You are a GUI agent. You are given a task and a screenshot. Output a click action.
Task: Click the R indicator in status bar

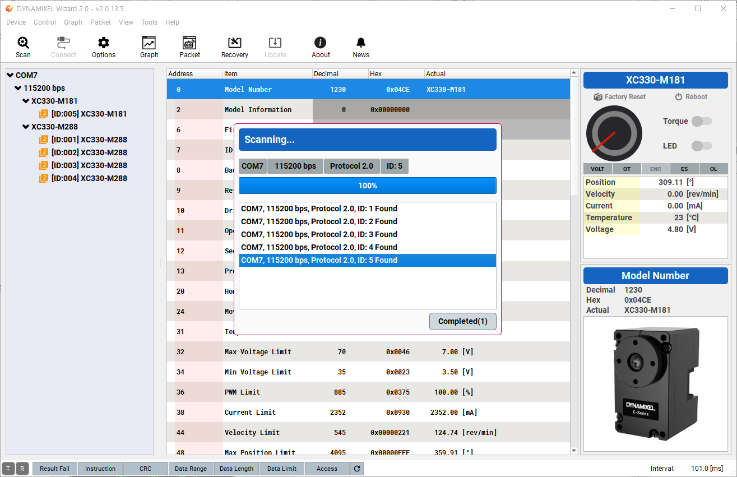pos(22,469)
